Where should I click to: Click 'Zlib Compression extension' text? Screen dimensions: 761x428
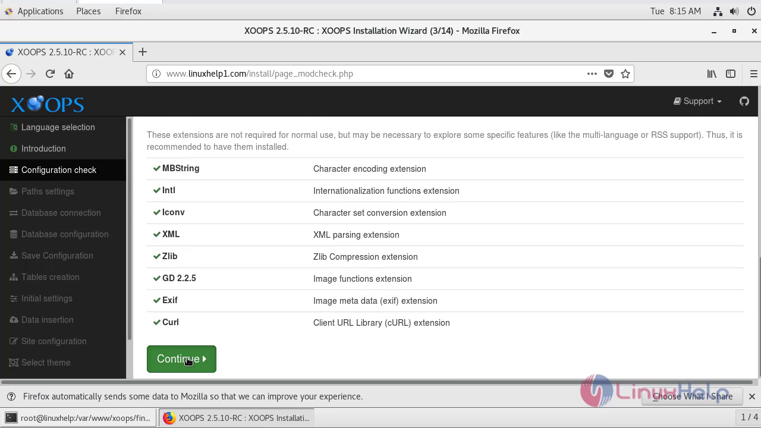coord(366,257)
